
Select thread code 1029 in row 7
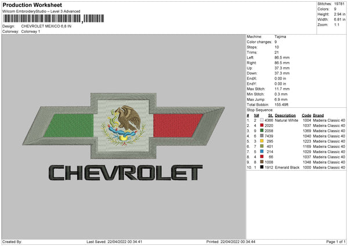pyautogui.click(x=307, y=151)
